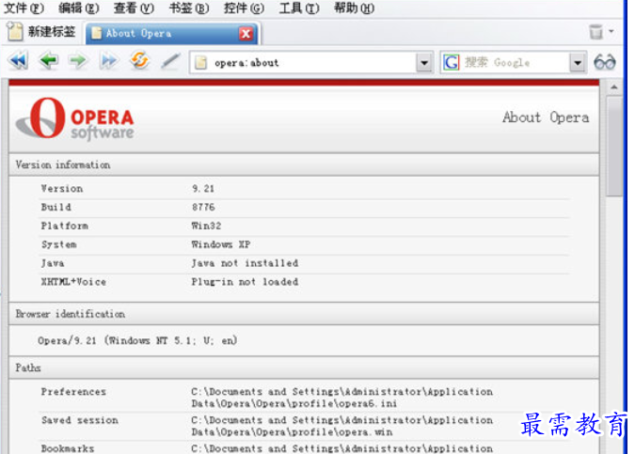Screen dimensions: 635x454
Task: Click the Plug-in not loaded text
Action: tap(245, 282)
